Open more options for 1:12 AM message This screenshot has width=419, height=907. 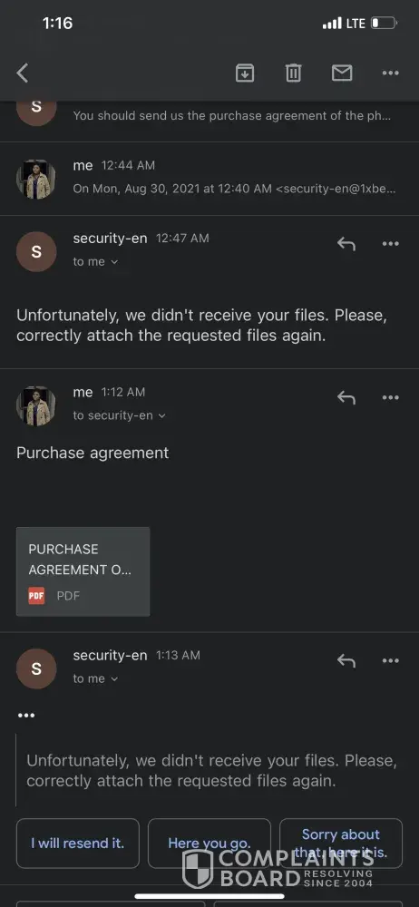(391, 397)
